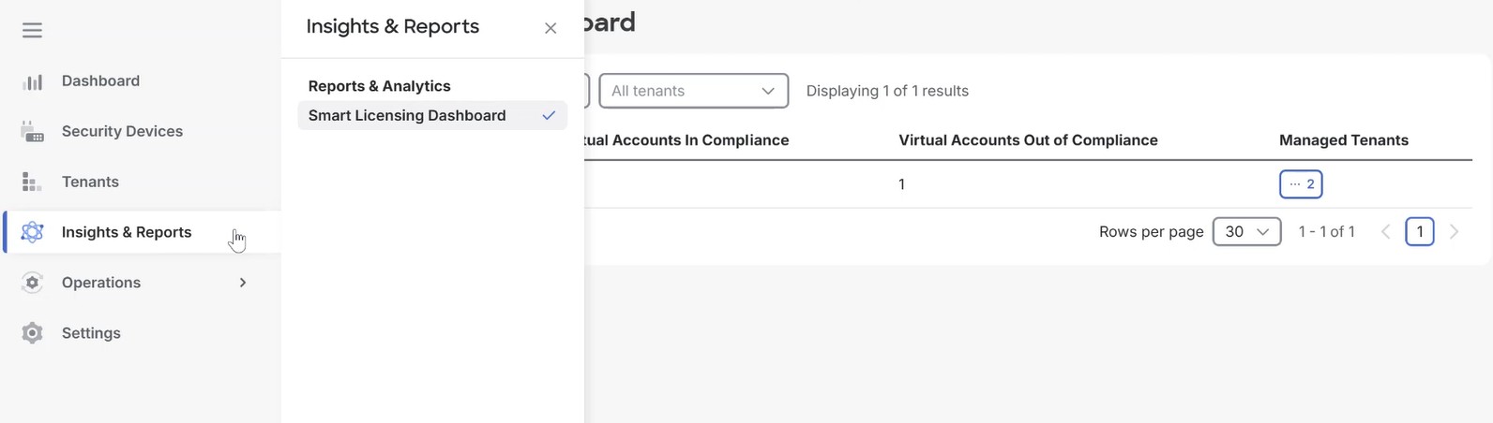The height and width of the screenshot is (423, 1493).
Task: Open the Rows per page dropdown
Action: pos(1246,231)
